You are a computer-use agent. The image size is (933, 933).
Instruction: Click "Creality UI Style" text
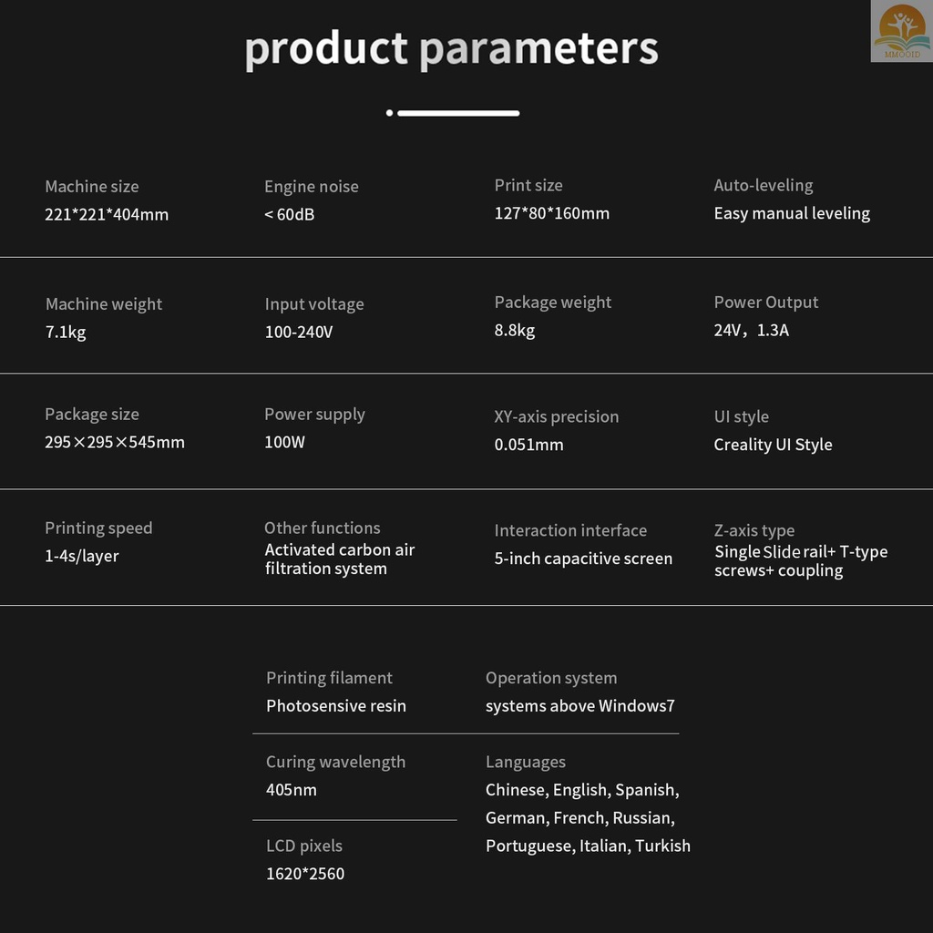tap(773, 445)
